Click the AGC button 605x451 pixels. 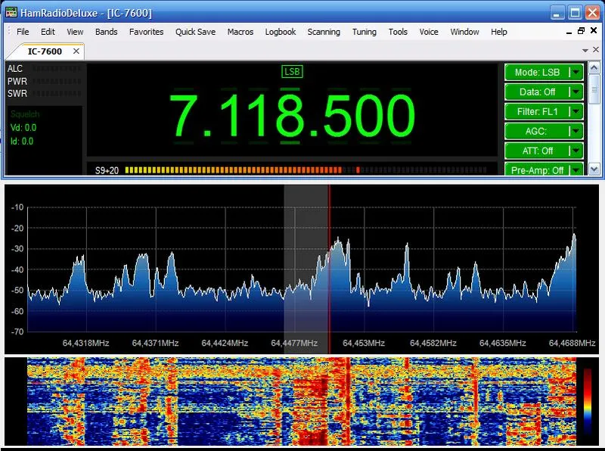[538, 131]
